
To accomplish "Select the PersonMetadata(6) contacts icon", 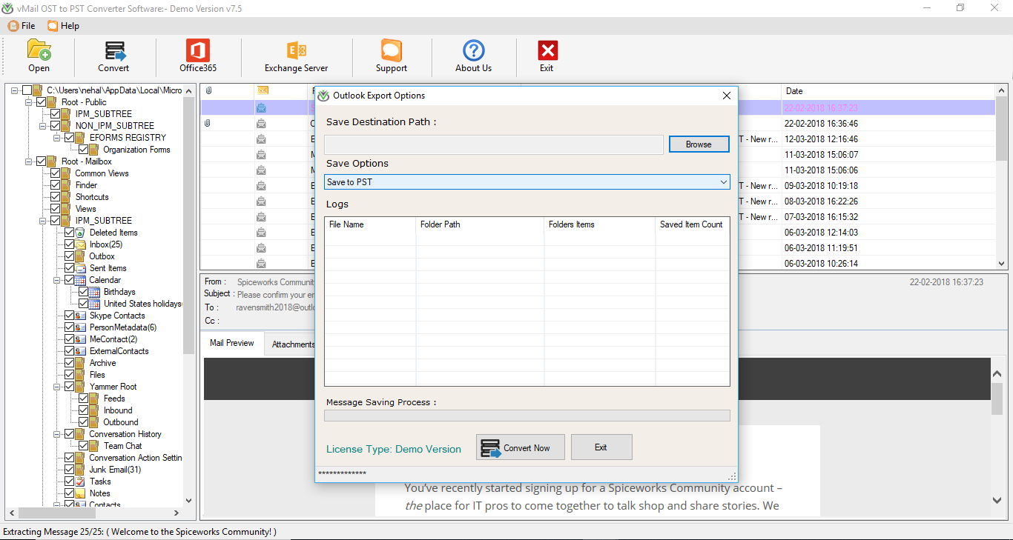I will tap(80, 327).
